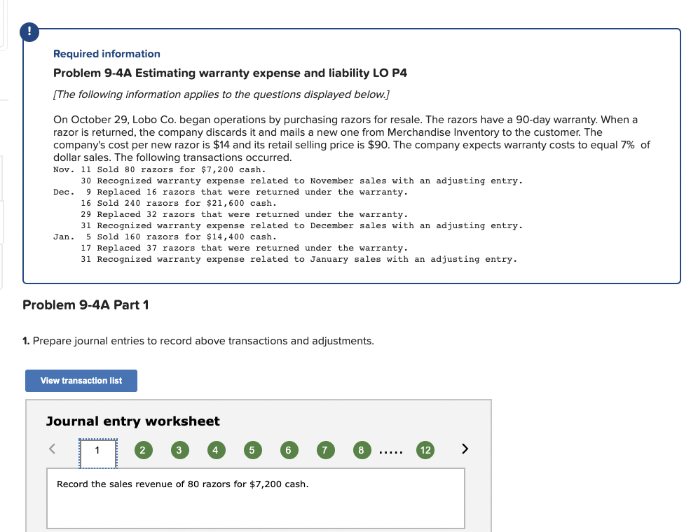Select journal entry step 8 circle

tap(362, 450)
